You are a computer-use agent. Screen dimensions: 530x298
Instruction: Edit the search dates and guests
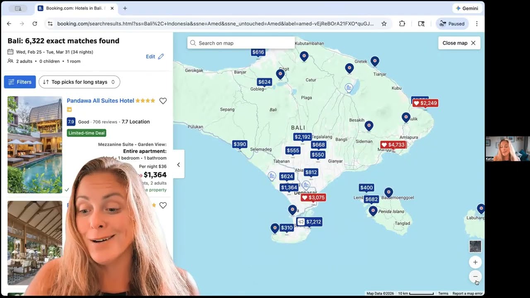click(x=155, y=56)
